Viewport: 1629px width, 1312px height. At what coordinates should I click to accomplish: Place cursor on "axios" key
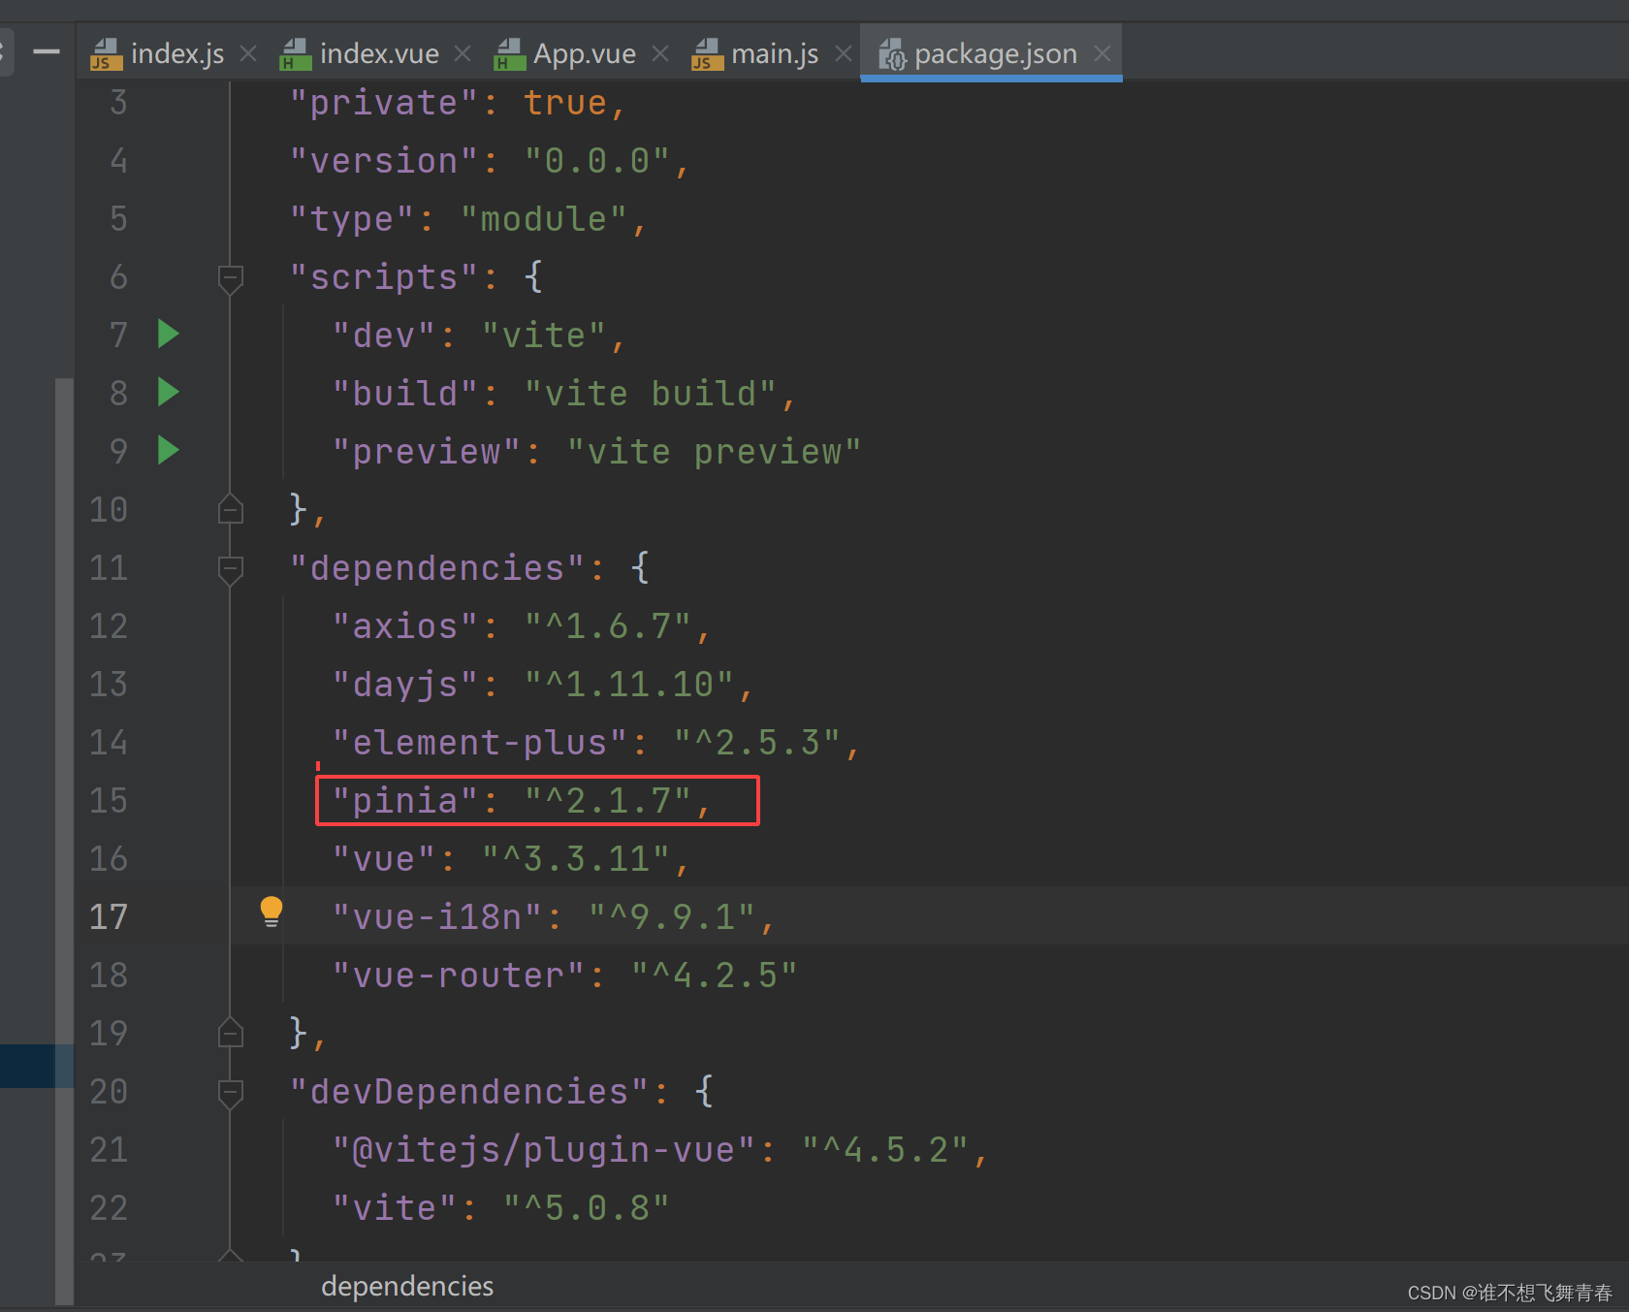click(405, 626)
